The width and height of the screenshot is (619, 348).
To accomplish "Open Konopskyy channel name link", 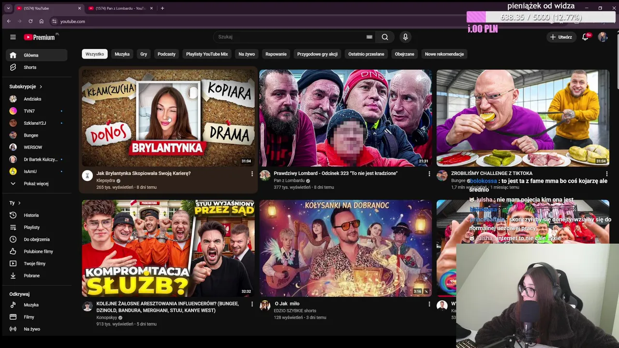I will point(107,318).
